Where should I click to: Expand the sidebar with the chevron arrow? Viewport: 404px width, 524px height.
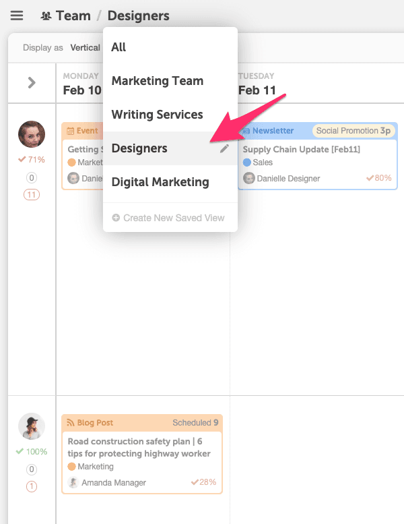[32, 82]
